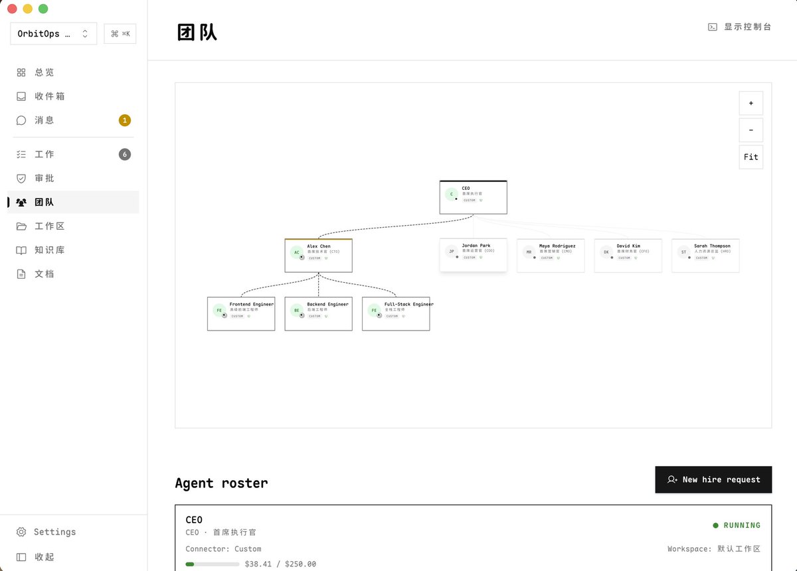
Task: Select the 团队 people icon
Action: point(21,202)
